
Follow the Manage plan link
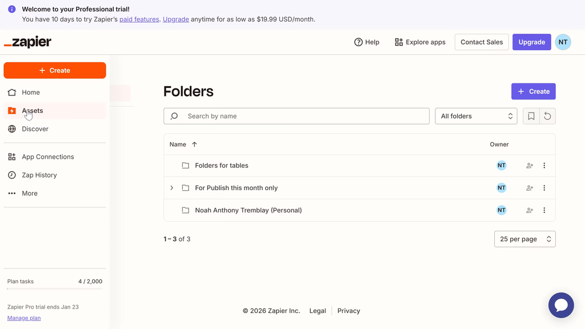click(24, 318)
